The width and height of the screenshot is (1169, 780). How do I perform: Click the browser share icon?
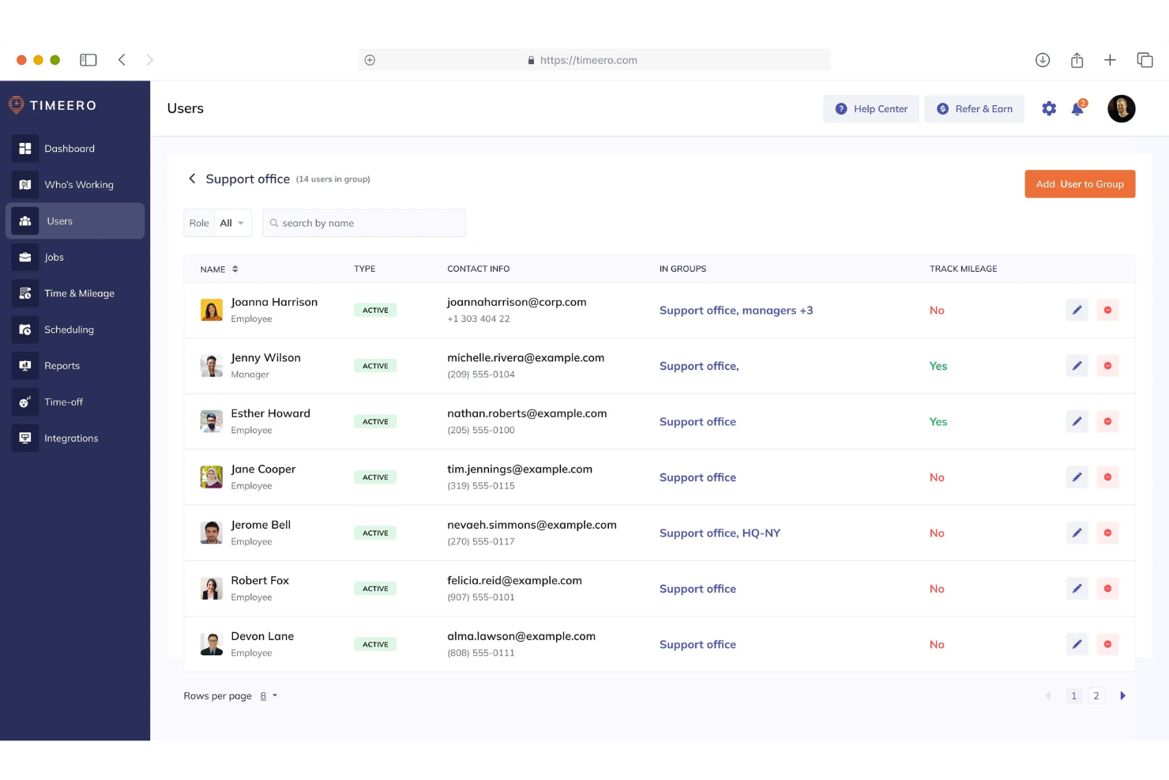(1077, 60)
